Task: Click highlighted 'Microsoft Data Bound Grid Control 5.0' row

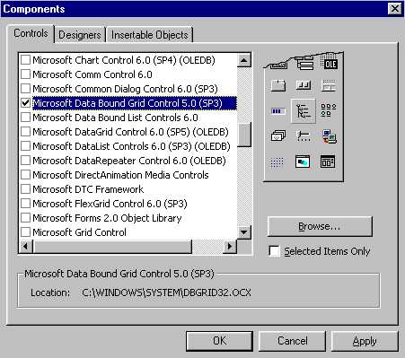Action: point(135,103)
